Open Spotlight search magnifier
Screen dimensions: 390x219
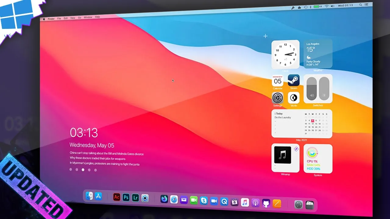[x=361, y=5]
